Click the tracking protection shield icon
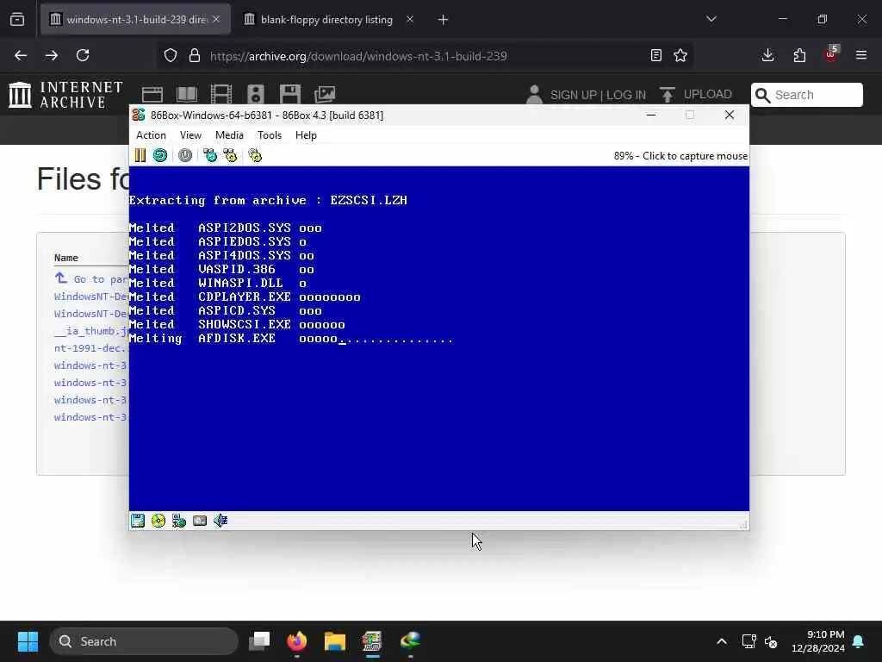Screen dimensions: 882x662 171,56
